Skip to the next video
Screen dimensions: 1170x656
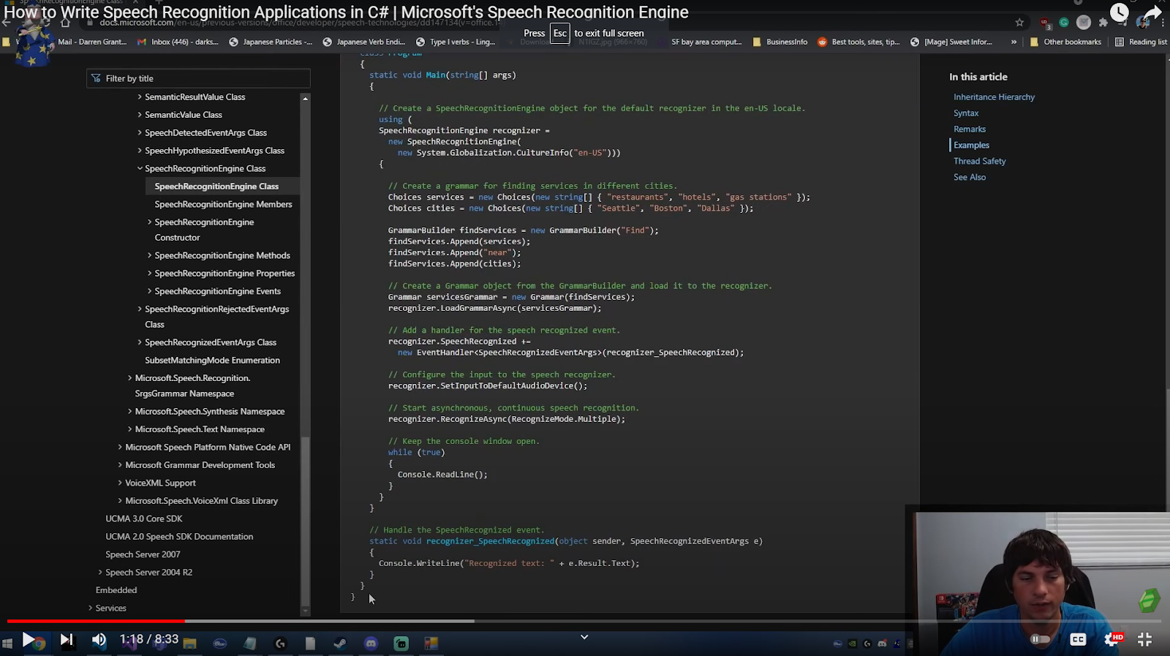click(x=66, y=640)
